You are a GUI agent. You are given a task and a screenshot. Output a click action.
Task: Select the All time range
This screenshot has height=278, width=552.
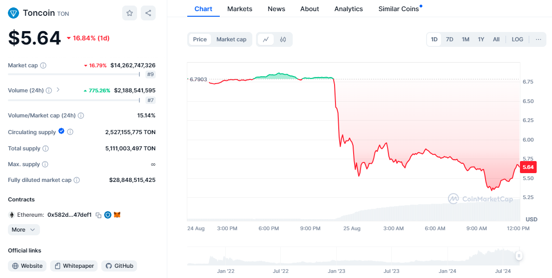click(x=496, y=39)
